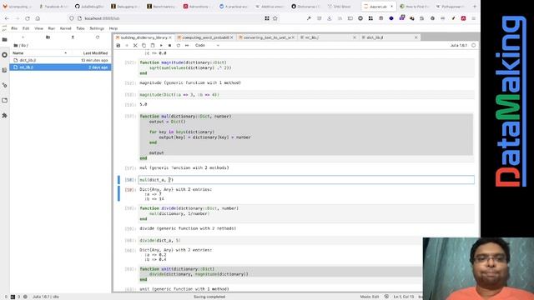Open the View menu
534x300 pixels.
pyautogui.click(x=39, y=28)
